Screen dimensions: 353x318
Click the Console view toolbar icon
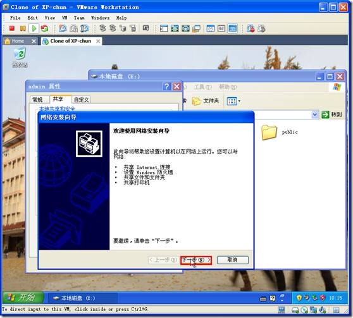pos(233,28)
